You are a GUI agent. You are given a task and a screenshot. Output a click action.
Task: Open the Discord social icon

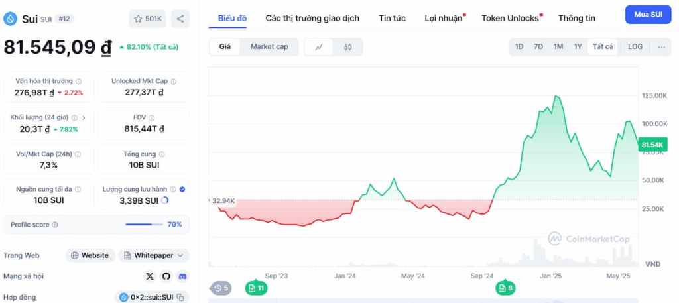[x=182, y=276]
